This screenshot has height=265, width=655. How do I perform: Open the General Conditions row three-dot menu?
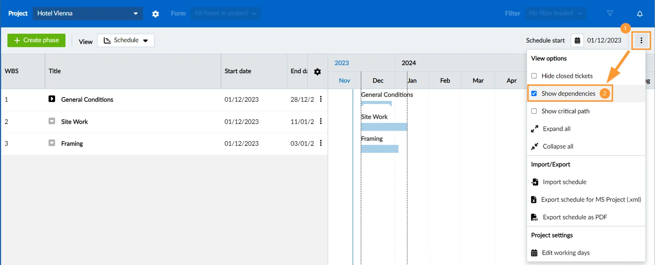(321, 99)
